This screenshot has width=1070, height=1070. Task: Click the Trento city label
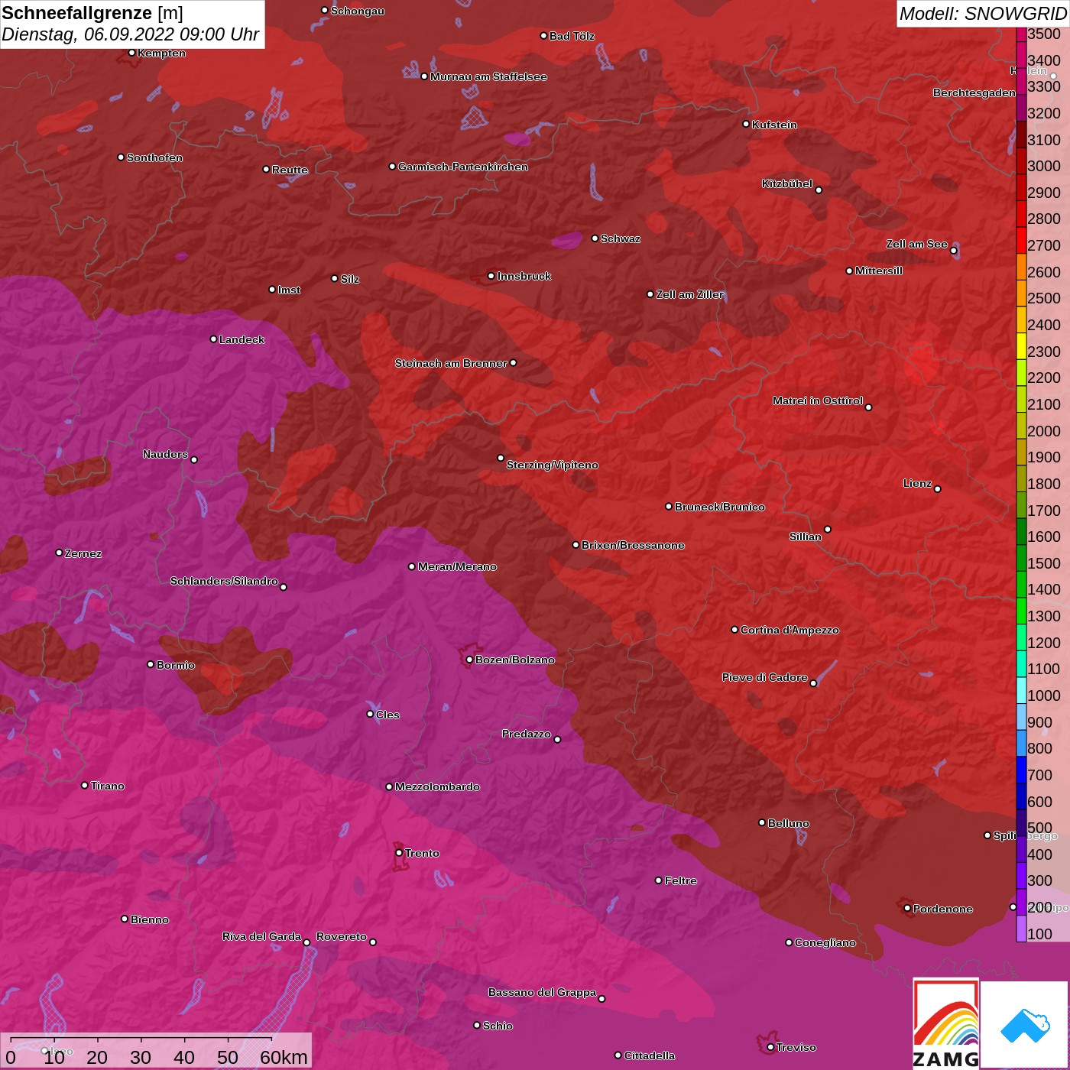(422, 853)
